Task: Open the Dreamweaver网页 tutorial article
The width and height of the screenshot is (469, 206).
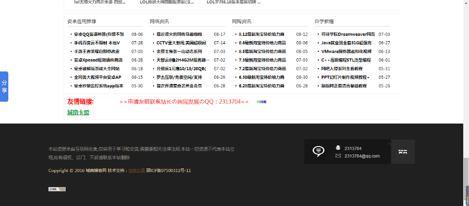Action: pyautogui.click(x=348, y=34)
